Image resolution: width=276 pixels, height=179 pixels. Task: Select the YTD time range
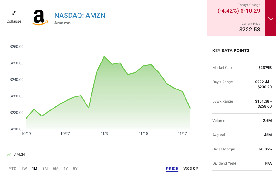(13, 169)
